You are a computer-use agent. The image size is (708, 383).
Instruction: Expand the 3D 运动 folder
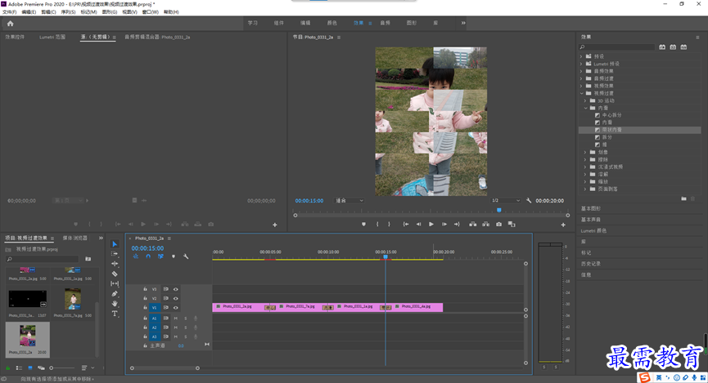click(586, 100)
